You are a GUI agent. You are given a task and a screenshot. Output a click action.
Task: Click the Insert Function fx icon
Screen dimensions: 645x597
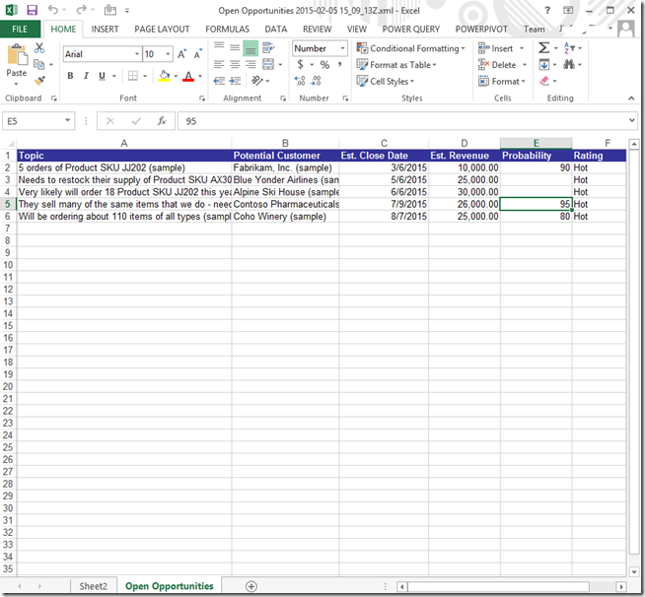coord(162,121)
